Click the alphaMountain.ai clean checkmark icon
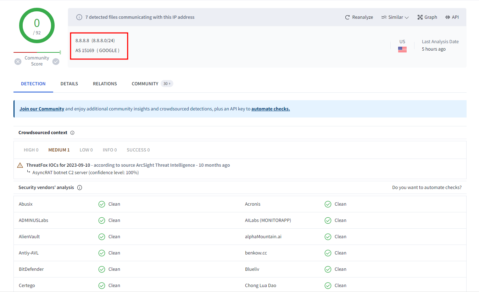 pos(328,237)
